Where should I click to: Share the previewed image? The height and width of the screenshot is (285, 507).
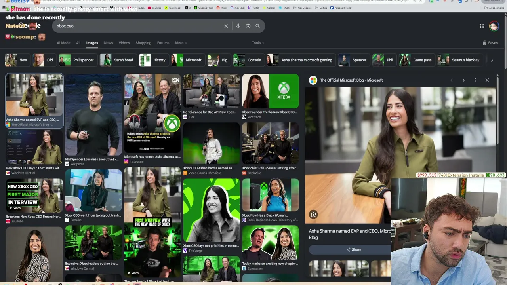pyautogui.click(x=354, y=250)
